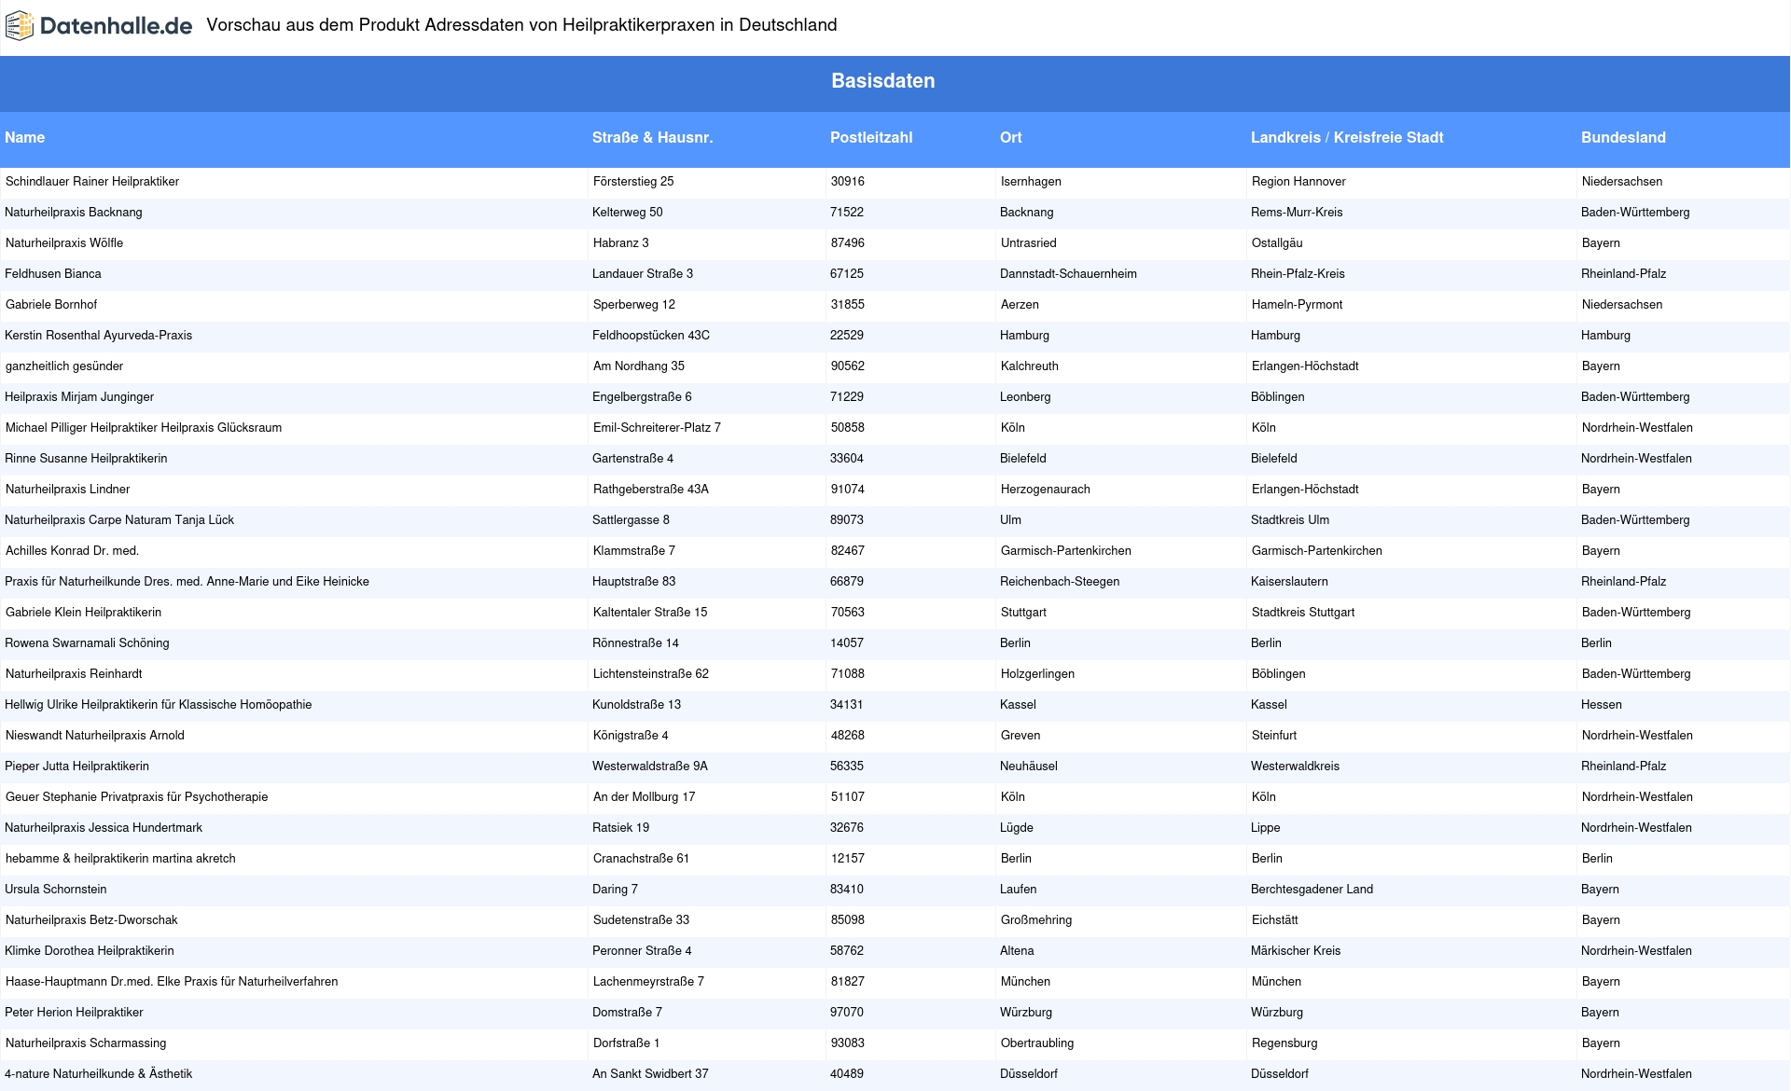Screen dimensions: 1791x1091
Task: Select district Berchtesgadener Land
Action: coord(1312,890)
